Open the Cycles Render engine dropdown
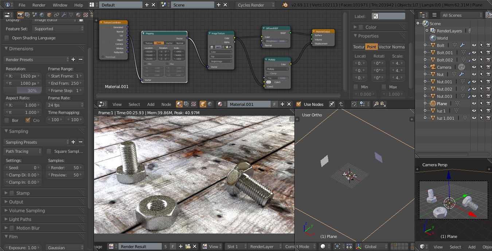Screen dimensions: 492x251 [x=255, y=5]
